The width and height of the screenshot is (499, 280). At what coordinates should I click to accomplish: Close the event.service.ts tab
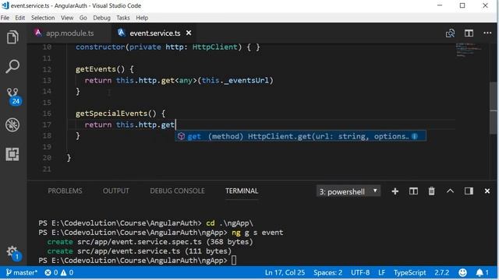pos(189,33)
